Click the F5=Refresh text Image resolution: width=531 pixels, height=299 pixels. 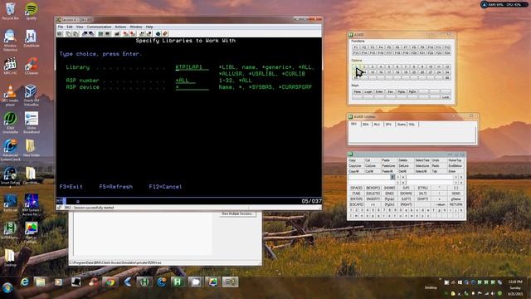(116, 187)
